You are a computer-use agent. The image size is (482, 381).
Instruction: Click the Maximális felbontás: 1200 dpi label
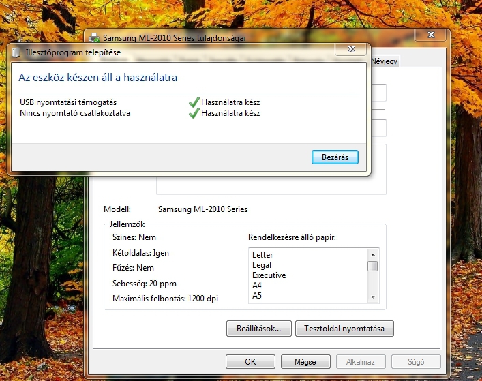click(x=165, y=299)
